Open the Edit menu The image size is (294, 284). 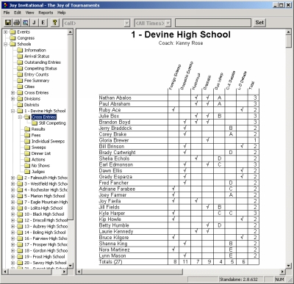pyautogui.click(x=18, y=12)
